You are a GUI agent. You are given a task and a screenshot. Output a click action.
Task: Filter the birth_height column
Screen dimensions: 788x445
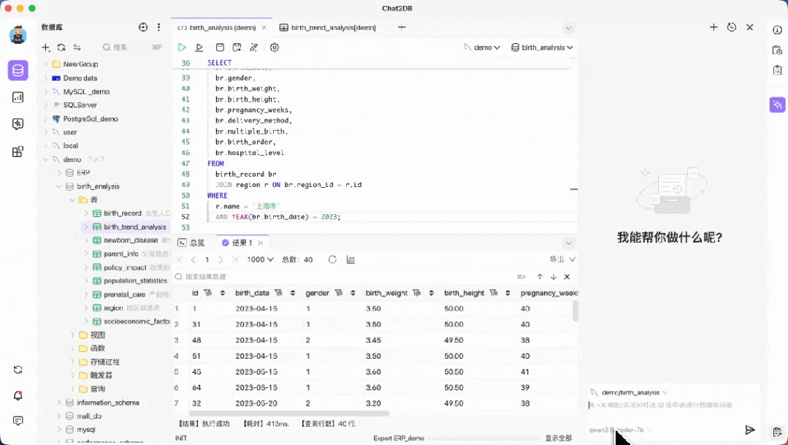click(x=494, y=292)
